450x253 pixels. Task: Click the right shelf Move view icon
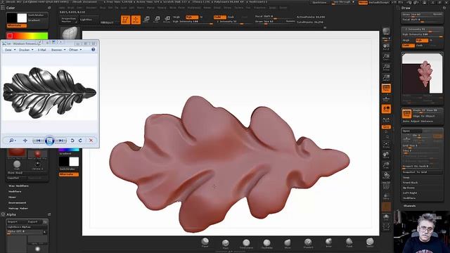pos(386,155)
